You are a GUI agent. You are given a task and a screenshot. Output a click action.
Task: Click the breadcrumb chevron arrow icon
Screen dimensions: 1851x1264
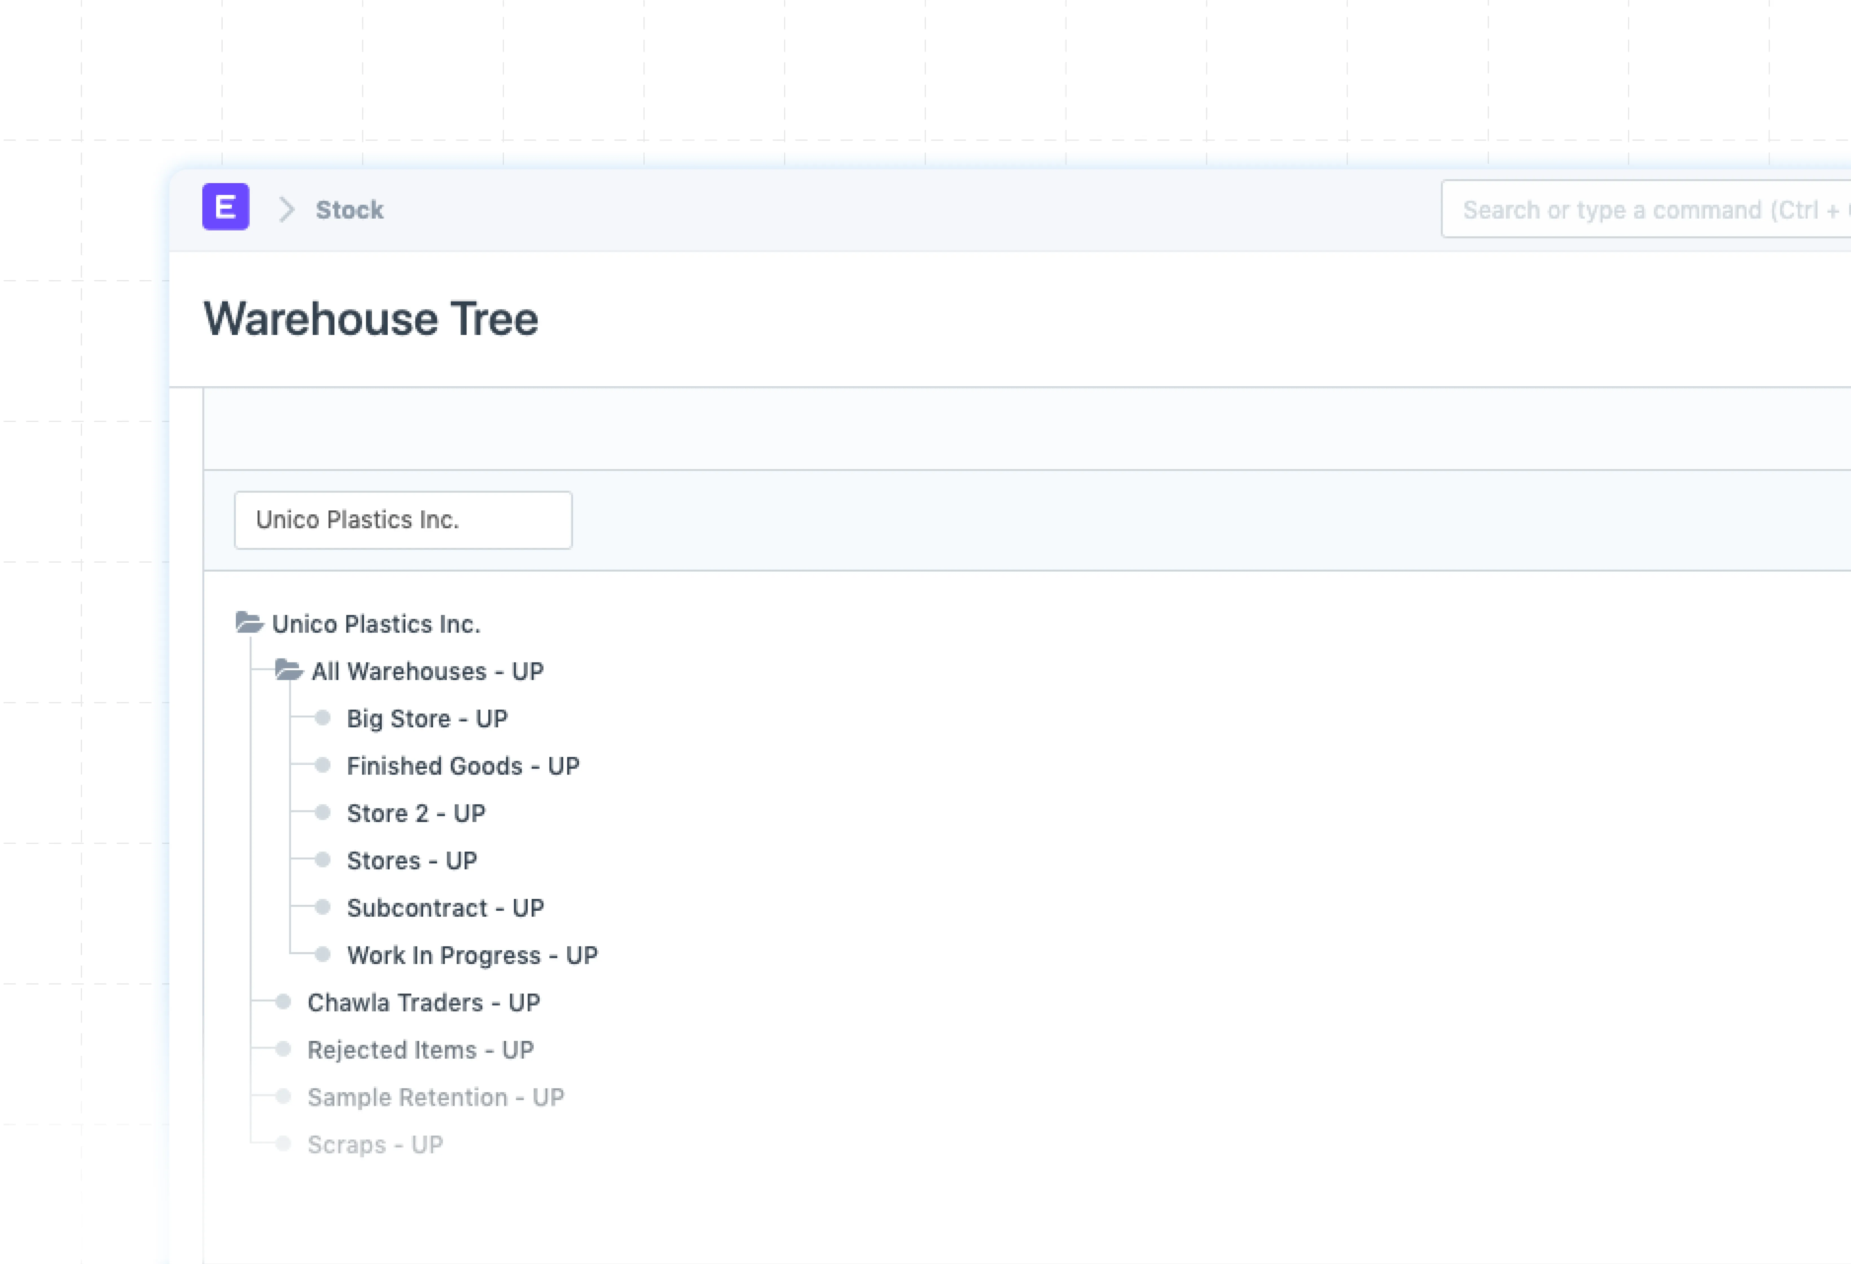pyautogui.click(x=287, y=209)
